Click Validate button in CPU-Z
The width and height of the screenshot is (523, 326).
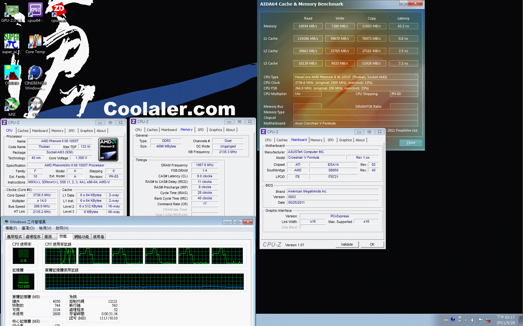[347, 244]
